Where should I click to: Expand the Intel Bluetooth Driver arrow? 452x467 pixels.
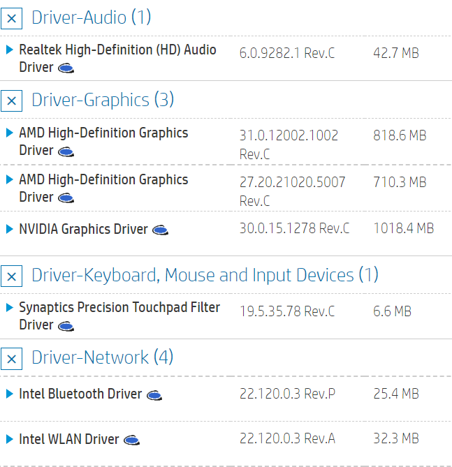click(10, 394)
